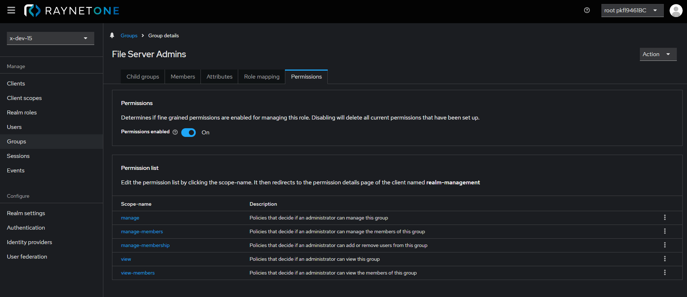Open kebab menu for manage scope row
Image resolution: width=687 pixels, height=297 pixels.
[x=665, y=218]
